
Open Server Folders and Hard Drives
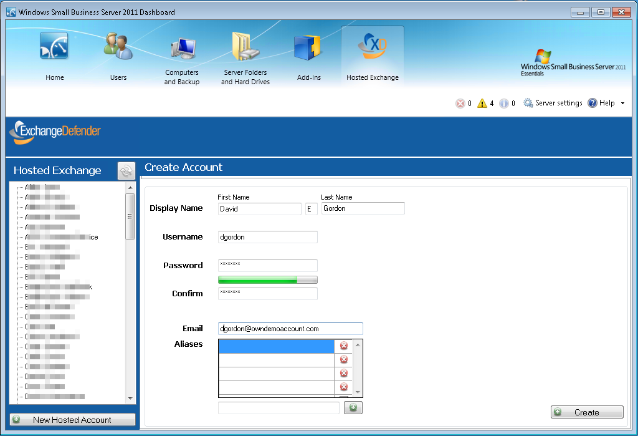[245, 61]
